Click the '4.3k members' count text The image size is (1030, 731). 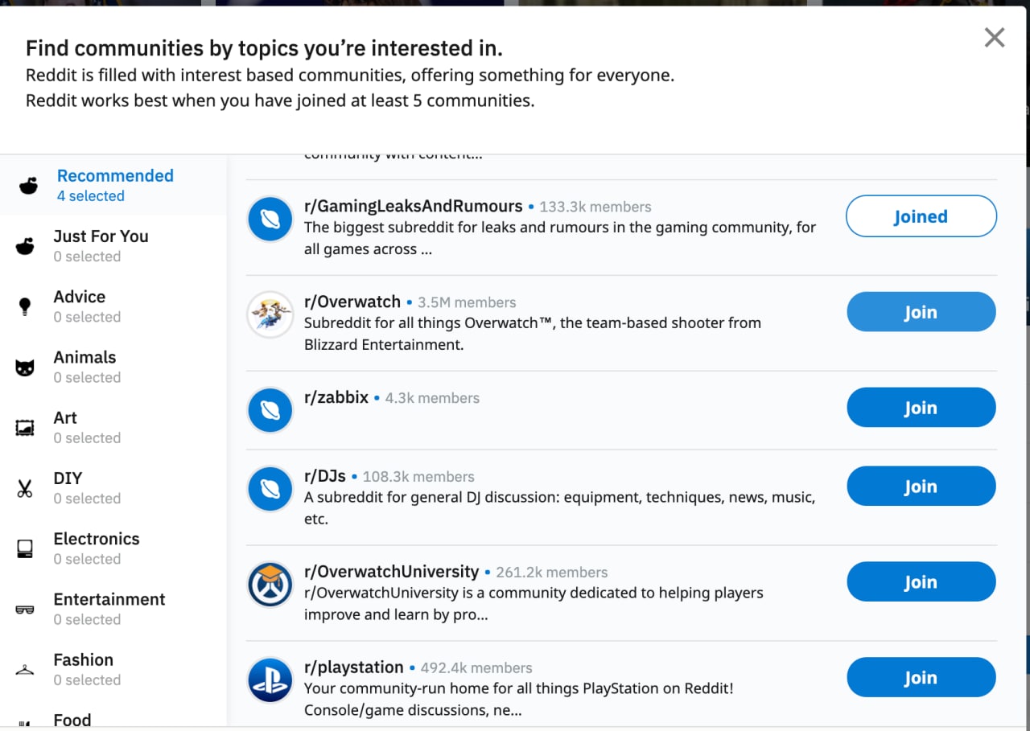(x=432, y=399)
